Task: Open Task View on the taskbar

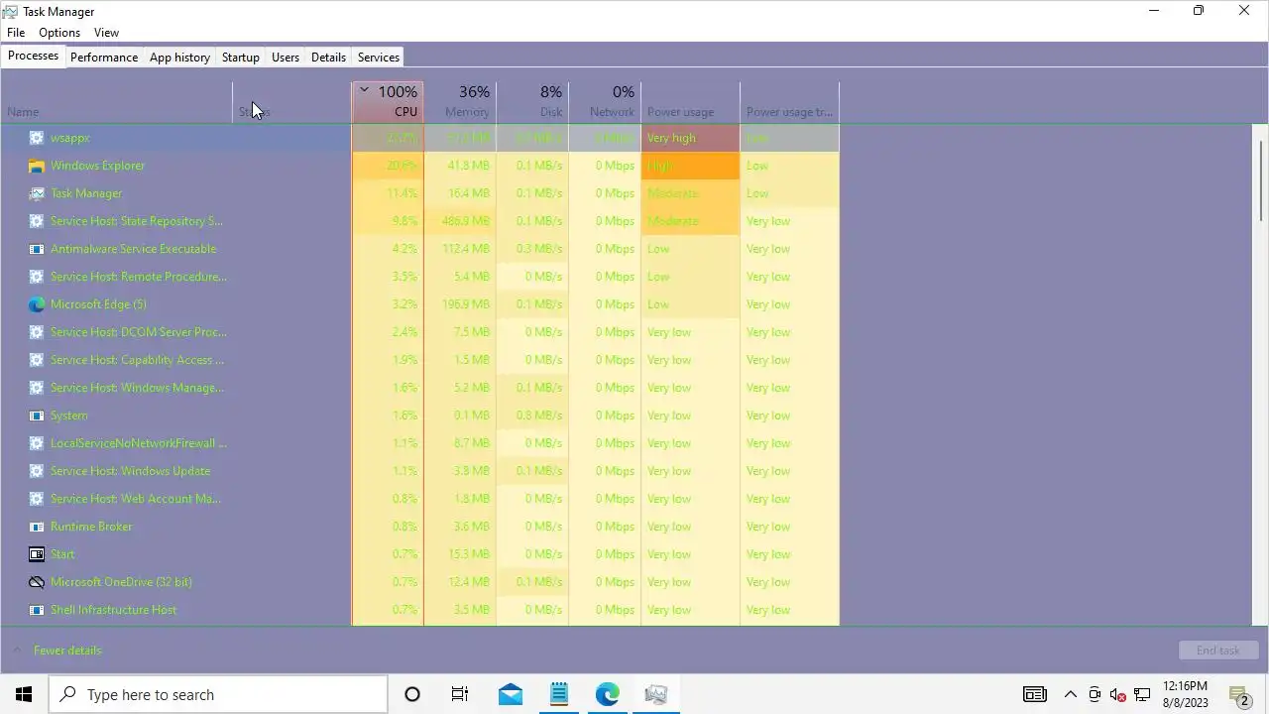Action: pos(460,694)
